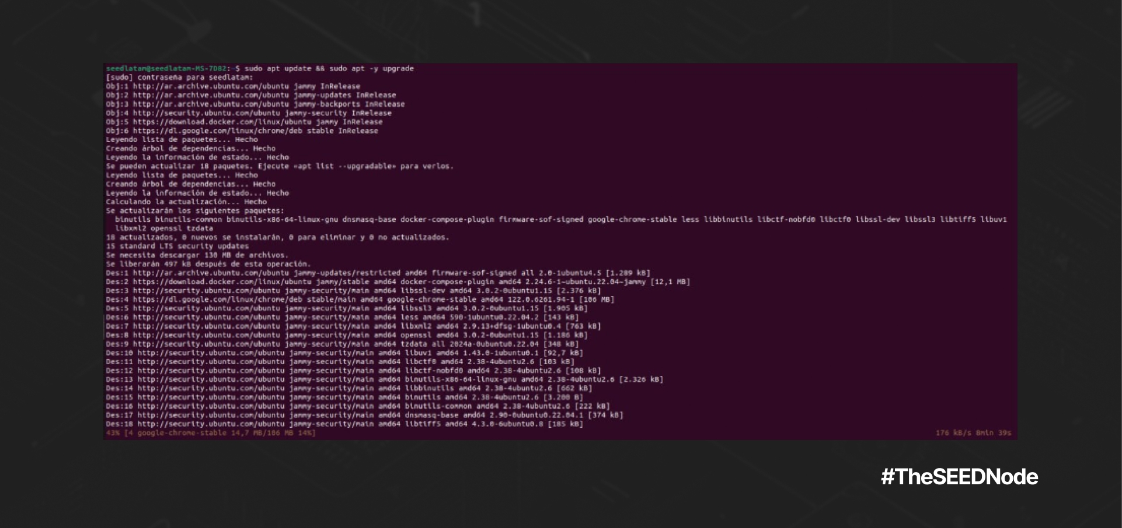Click the Des:18 libtiff5 download line
The width and height of the screenshot is (1122, 528).
344,424
